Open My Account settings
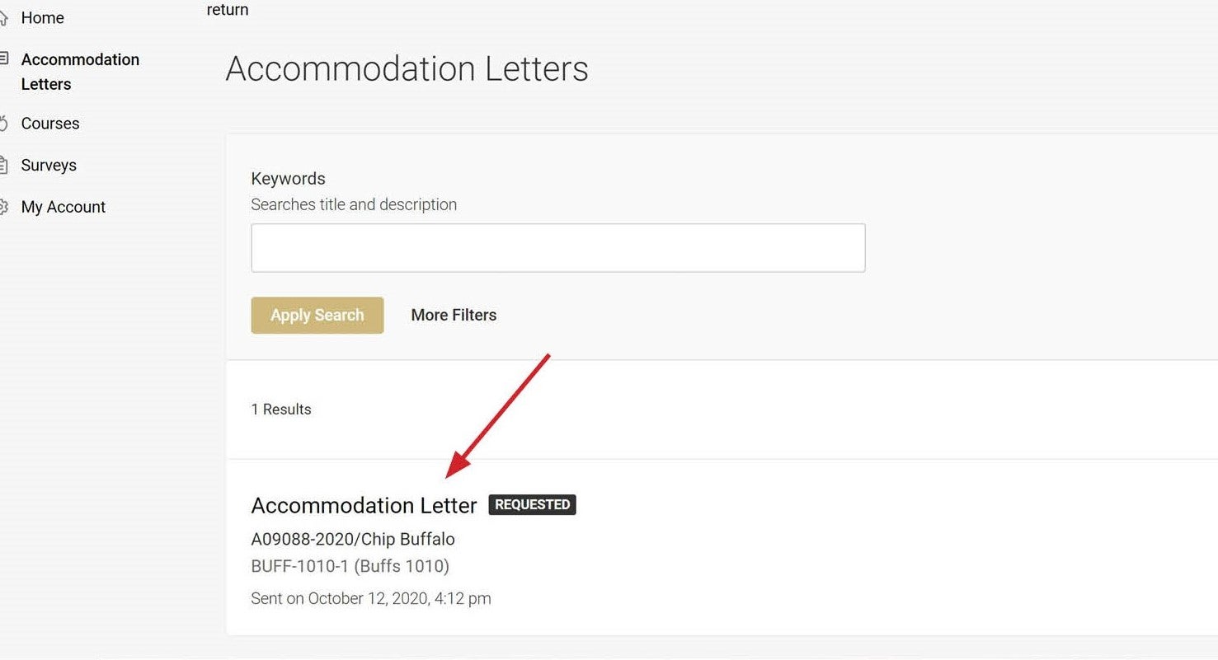 click(x=63, y=207)
